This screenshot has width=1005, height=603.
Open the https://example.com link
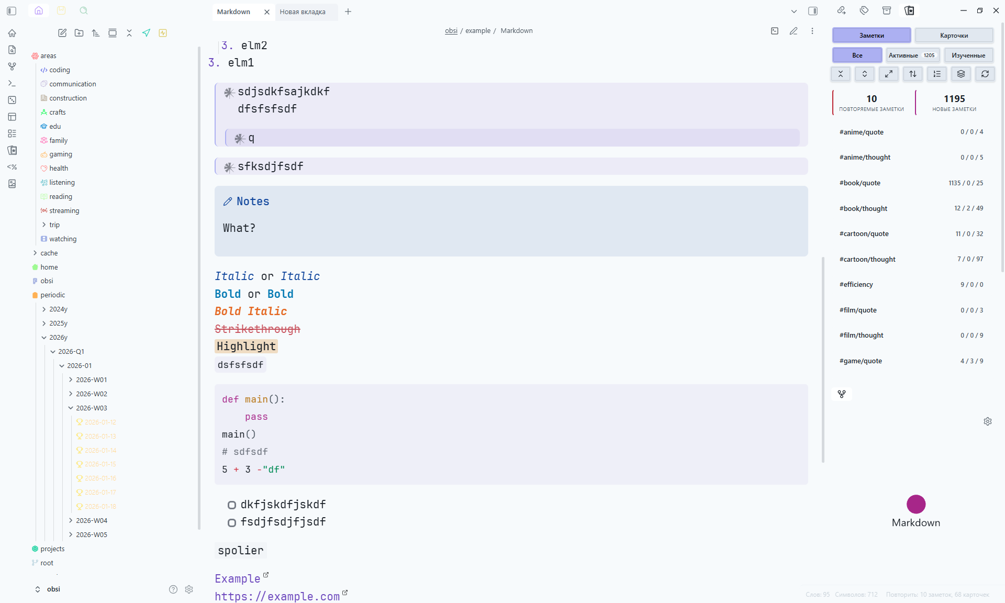(x=277, y=597)
